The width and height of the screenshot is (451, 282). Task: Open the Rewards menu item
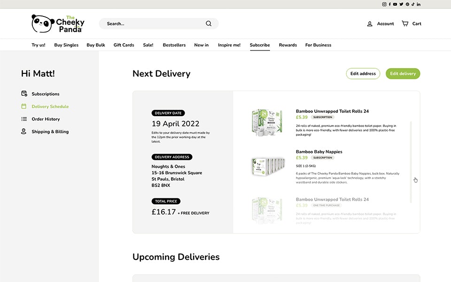288,45
